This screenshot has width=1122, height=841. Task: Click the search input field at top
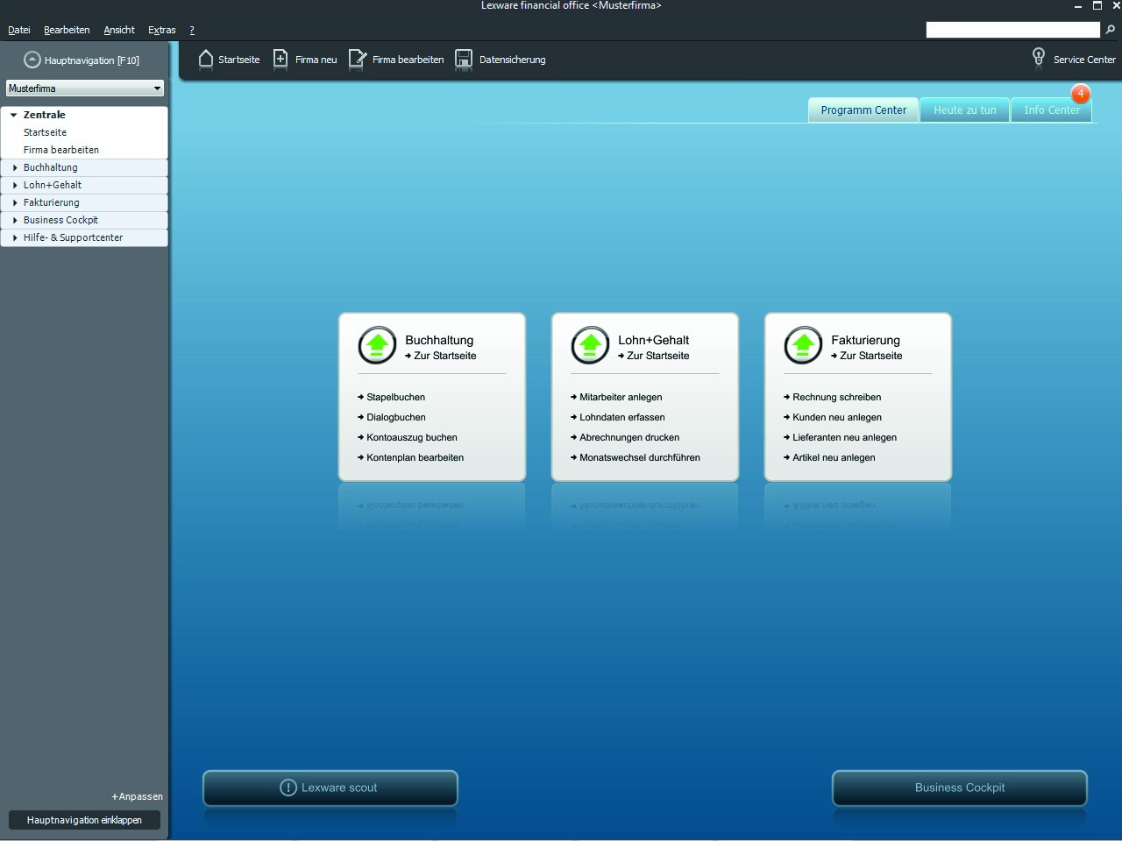[1012, 30]
